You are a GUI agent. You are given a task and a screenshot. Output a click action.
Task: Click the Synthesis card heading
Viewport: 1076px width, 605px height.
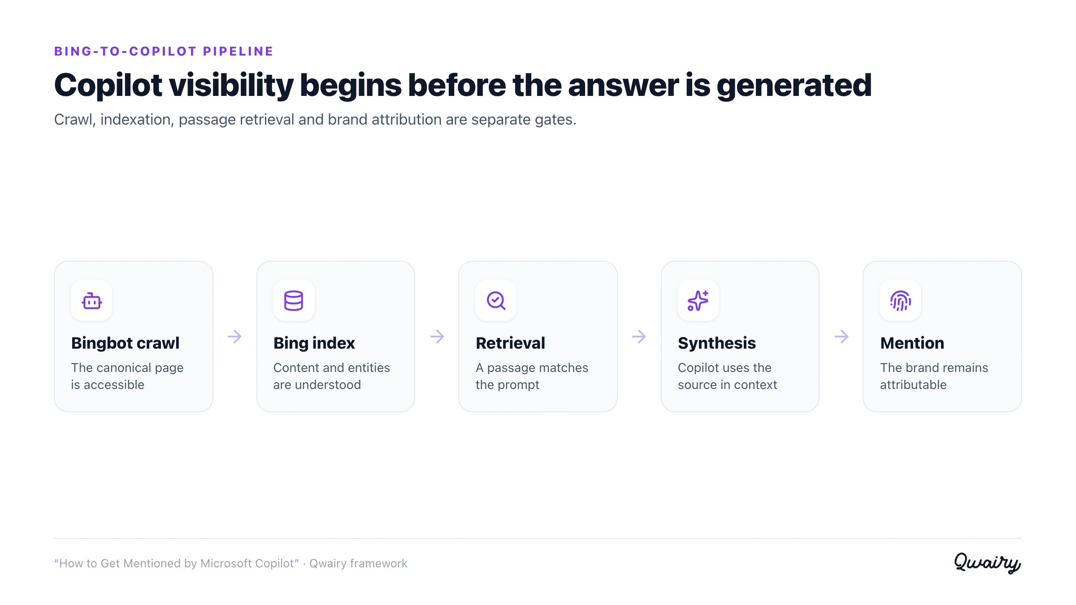click(716, 343)
